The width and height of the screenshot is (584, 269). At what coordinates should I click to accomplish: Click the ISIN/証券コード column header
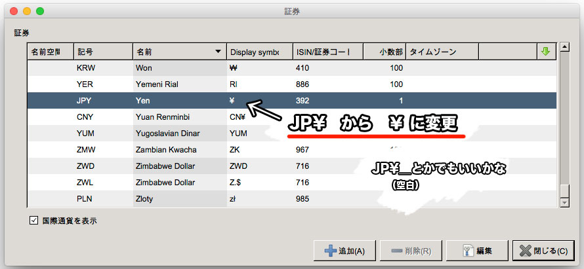click(x=327, y=52)
